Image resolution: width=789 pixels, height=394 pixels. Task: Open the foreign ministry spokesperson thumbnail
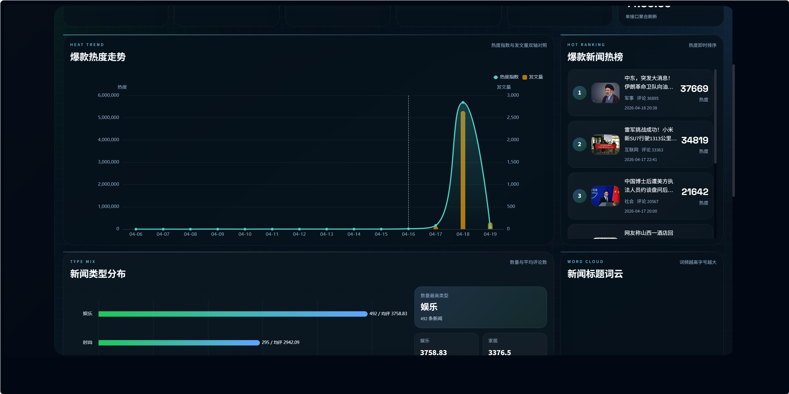click(605, 196)
